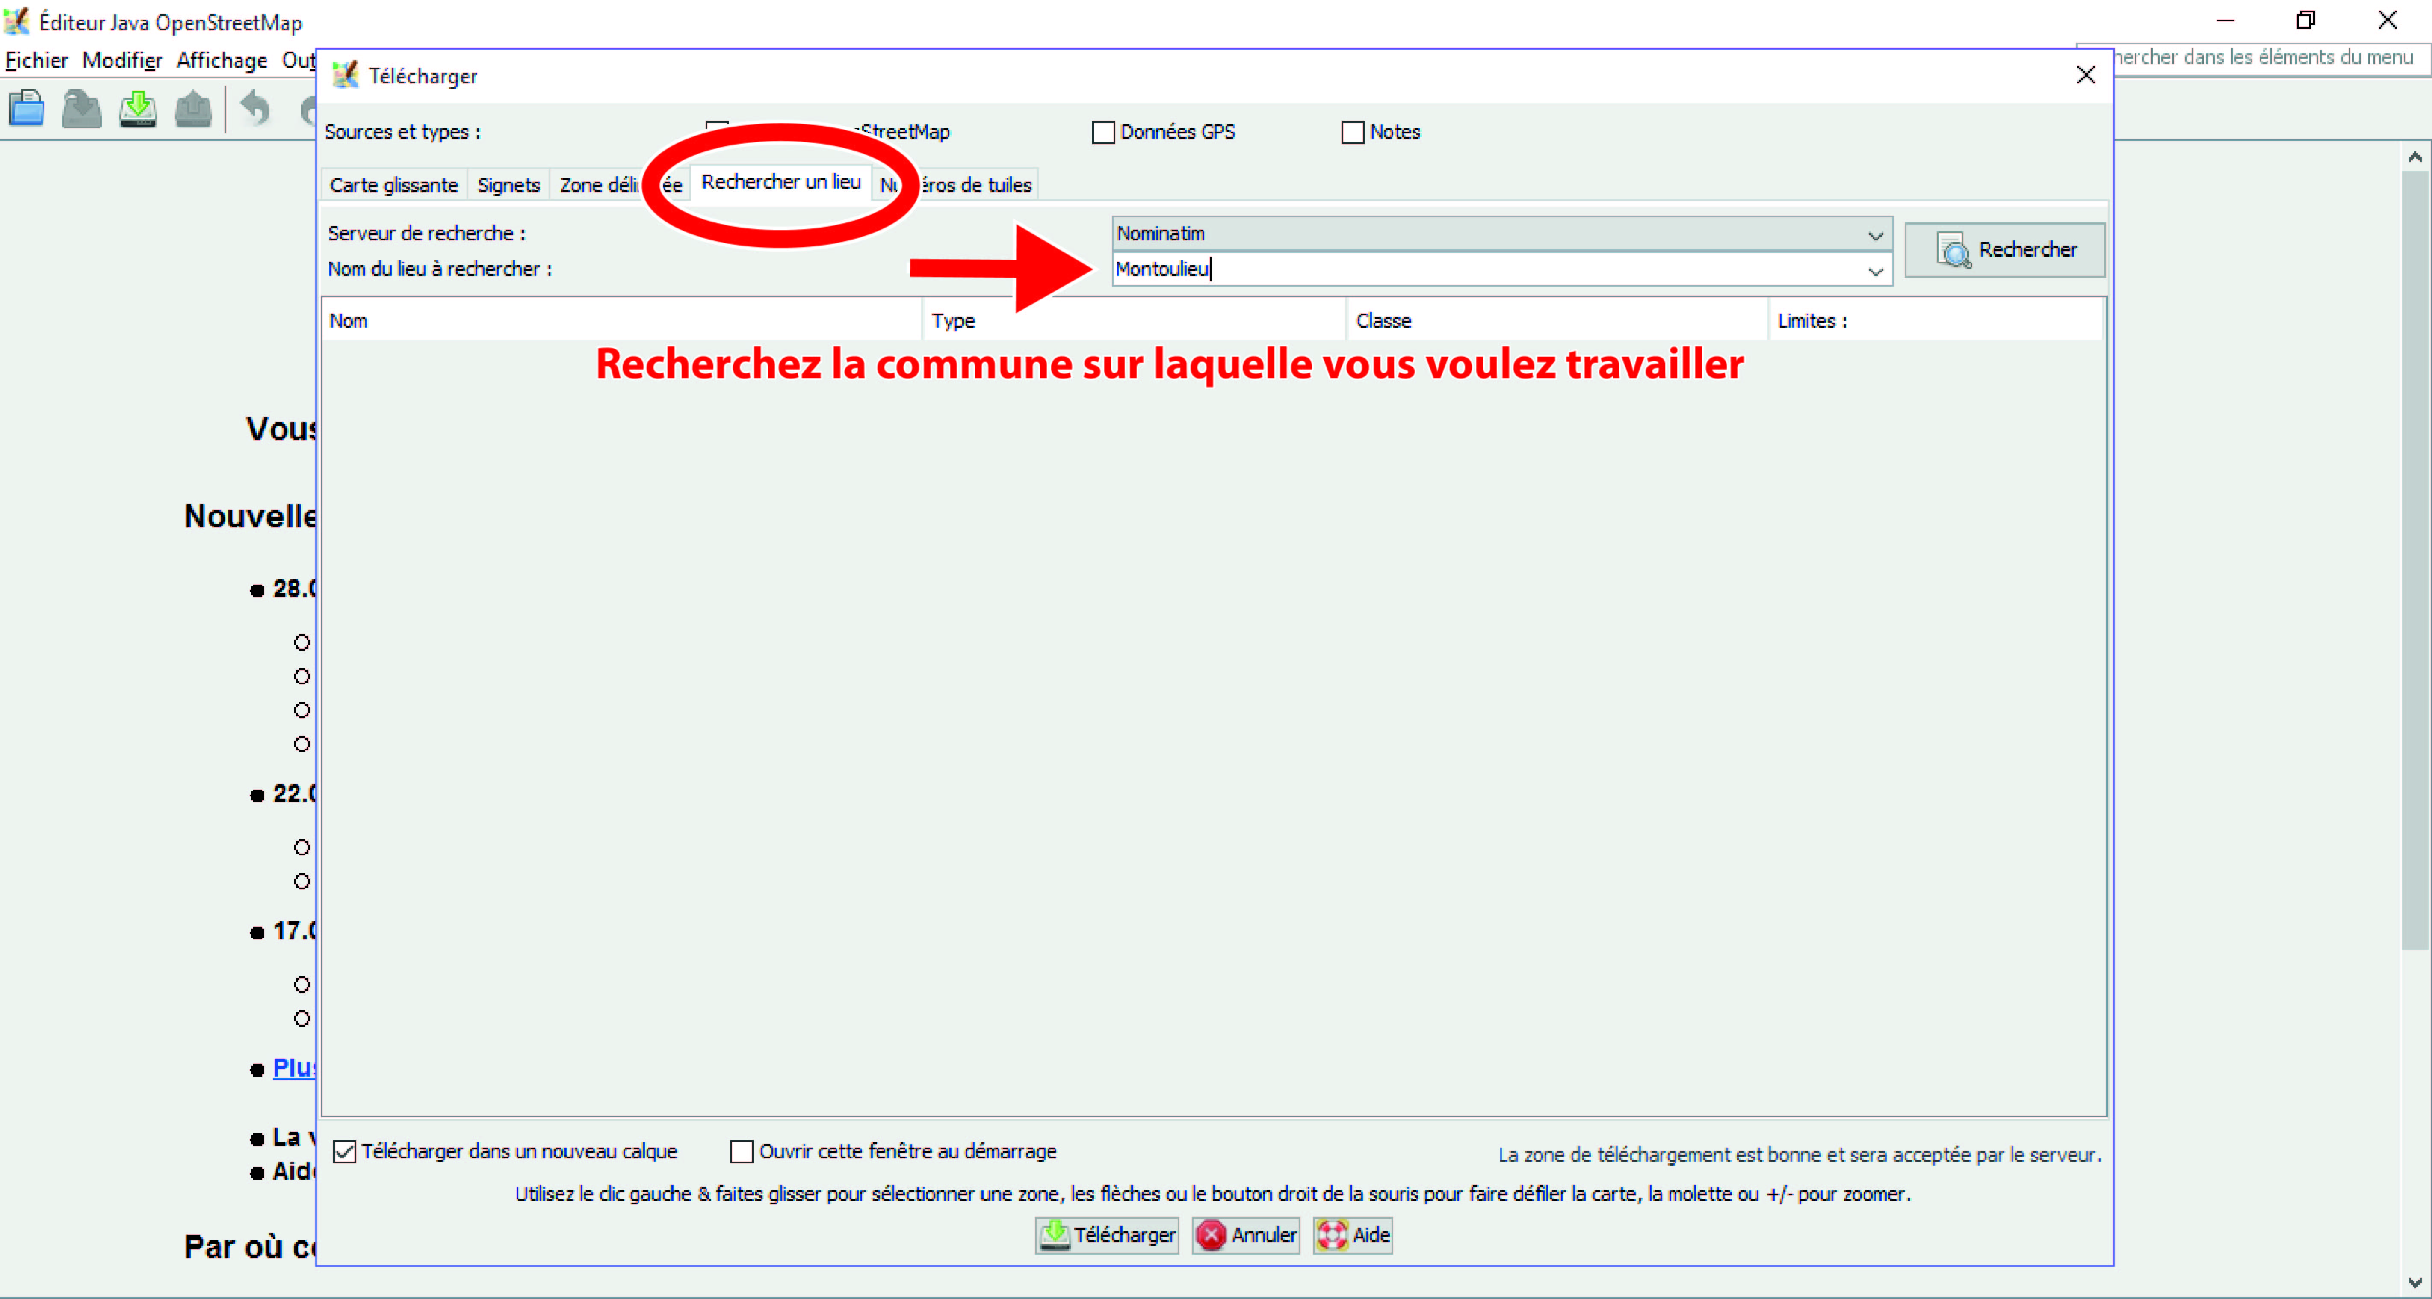Screen dimensions: 2432x1299
Task: Click the Rechercher button
Action: pyautogui.click(x=2004, y=250)
